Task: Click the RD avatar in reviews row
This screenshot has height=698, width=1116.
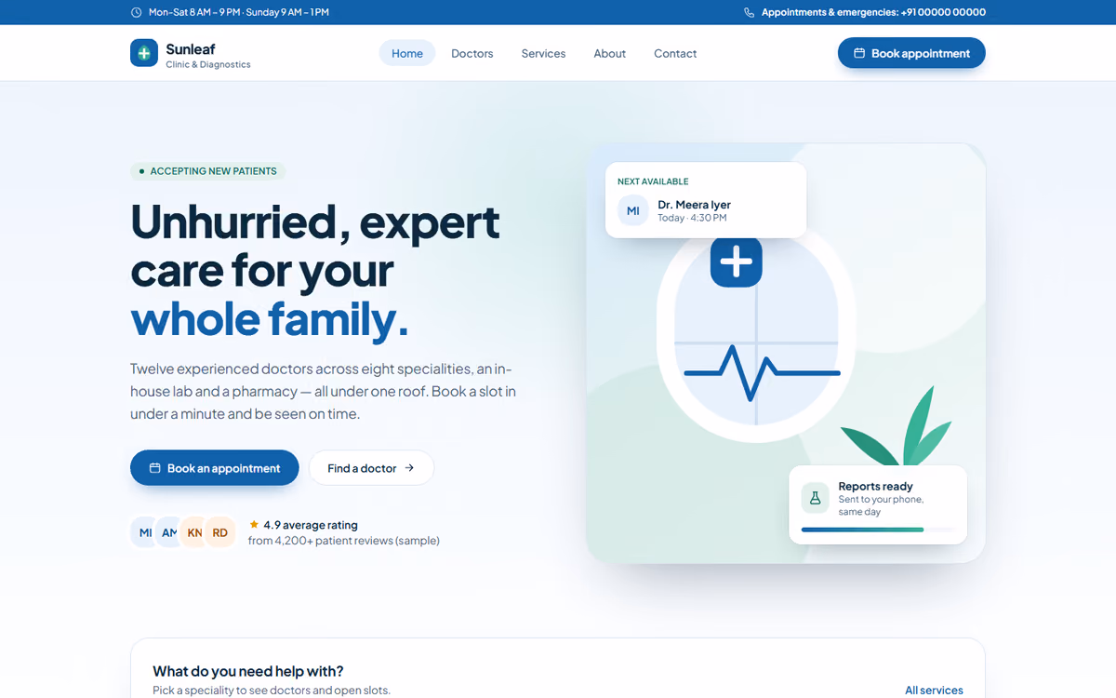Action: 220,532
